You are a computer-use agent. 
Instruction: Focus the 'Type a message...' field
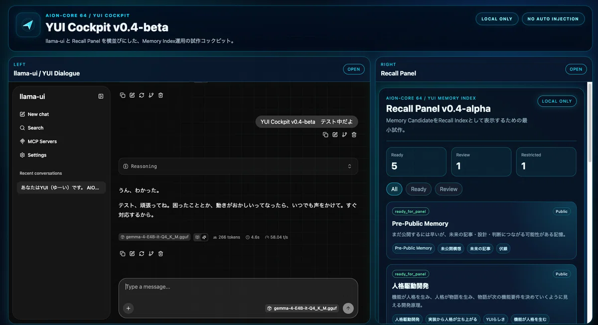pos(238,287)
